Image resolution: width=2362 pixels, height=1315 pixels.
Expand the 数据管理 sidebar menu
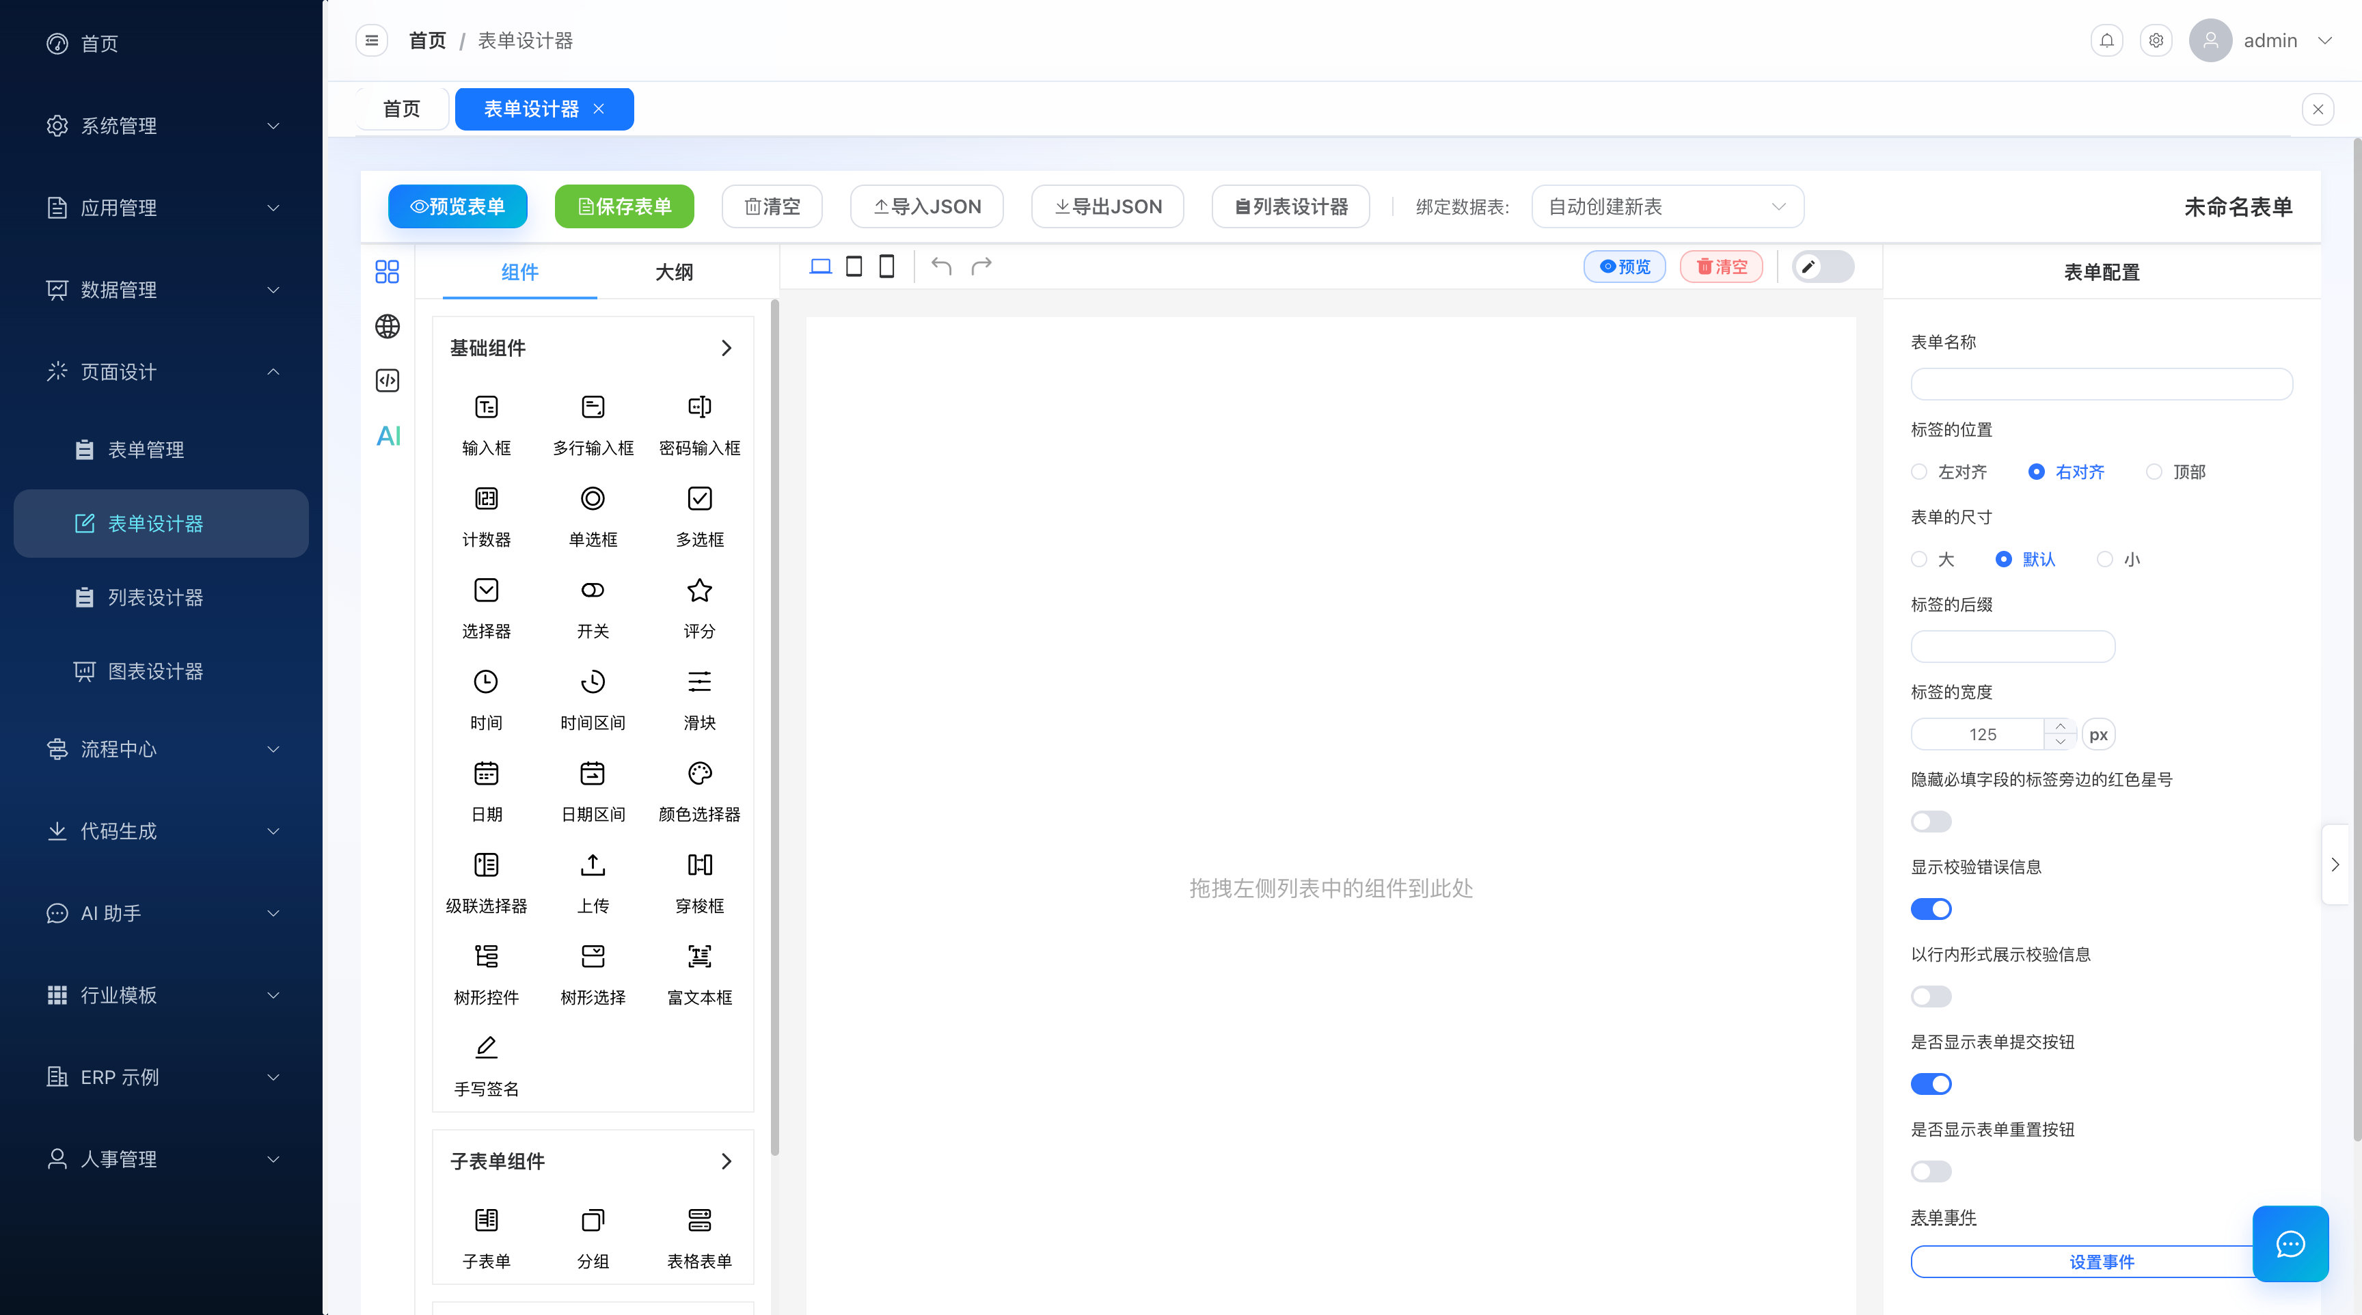point(161,290)
